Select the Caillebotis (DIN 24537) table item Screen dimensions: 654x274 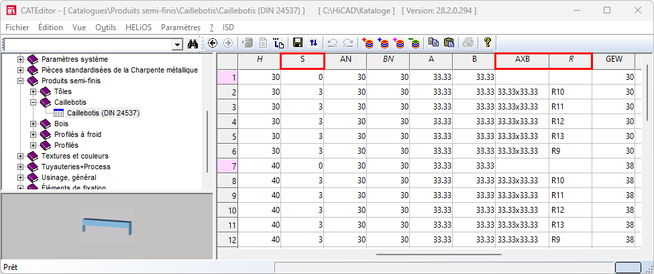[103, 113]
